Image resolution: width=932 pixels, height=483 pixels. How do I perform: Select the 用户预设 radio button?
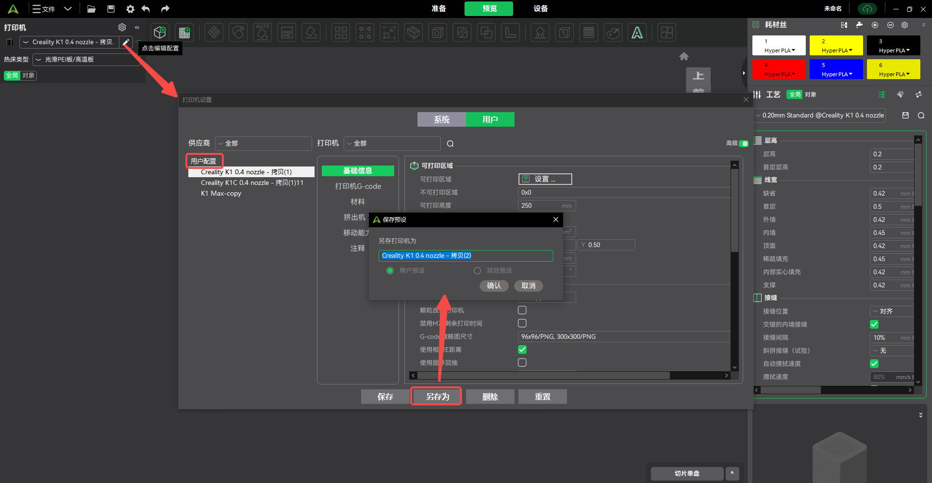coord(390,270)
